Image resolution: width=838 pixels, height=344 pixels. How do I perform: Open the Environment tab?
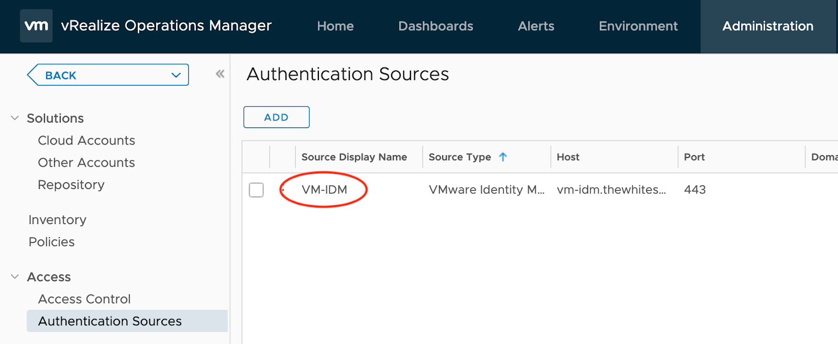tap(638, 26)
